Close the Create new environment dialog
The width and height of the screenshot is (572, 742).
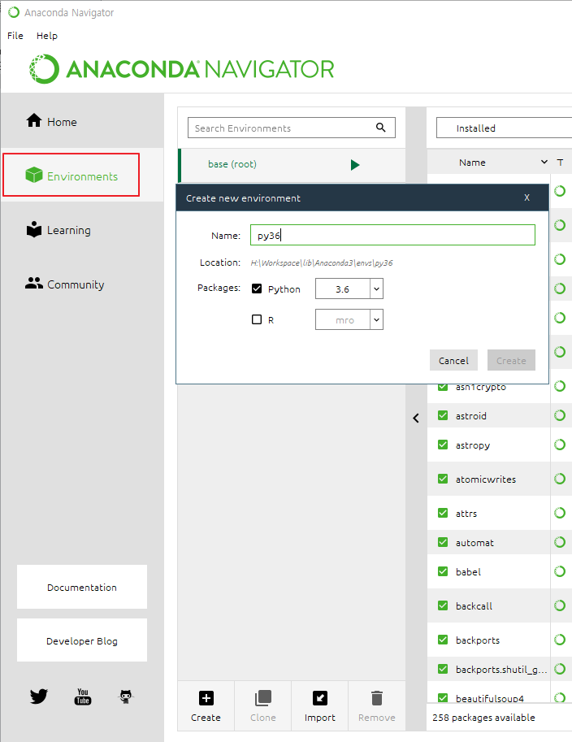point(526,197)
